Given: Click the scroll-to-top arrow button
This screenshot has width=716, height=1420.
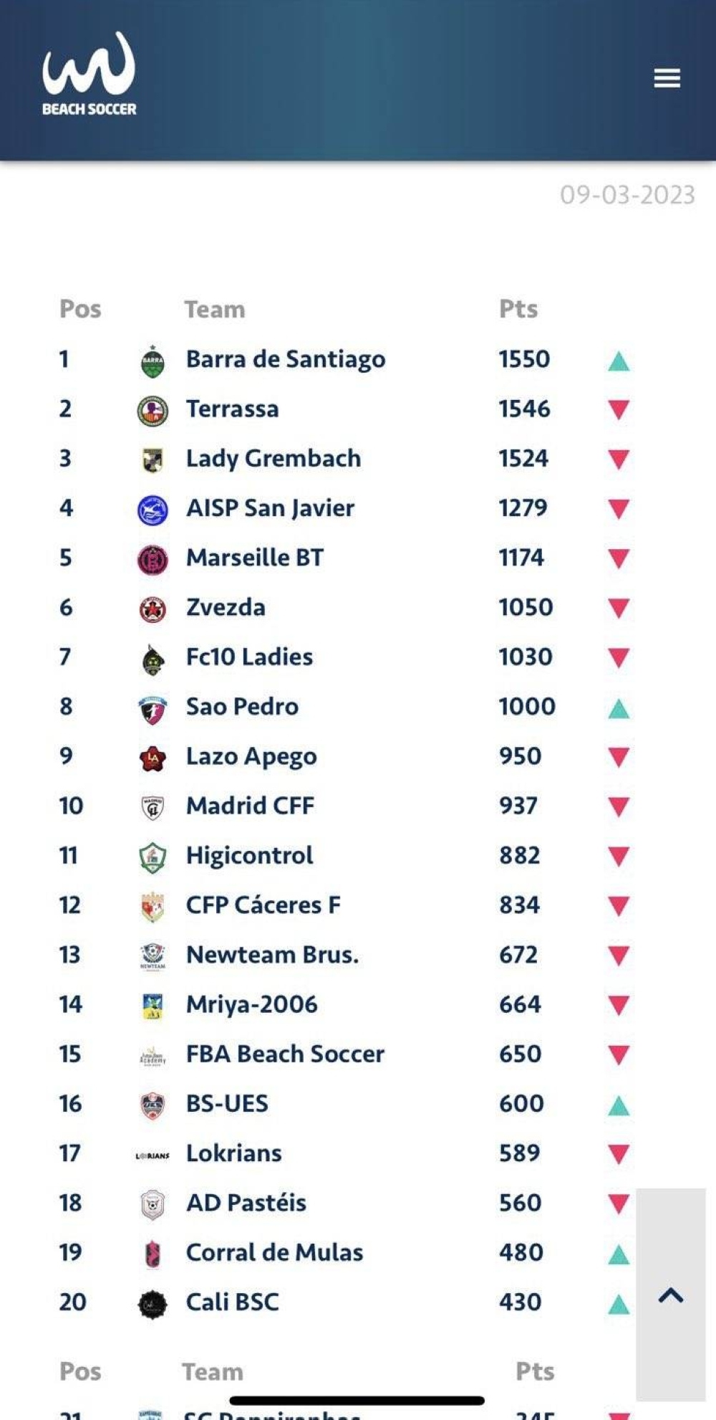Looking at the screenshot, I should (671, 1295).
